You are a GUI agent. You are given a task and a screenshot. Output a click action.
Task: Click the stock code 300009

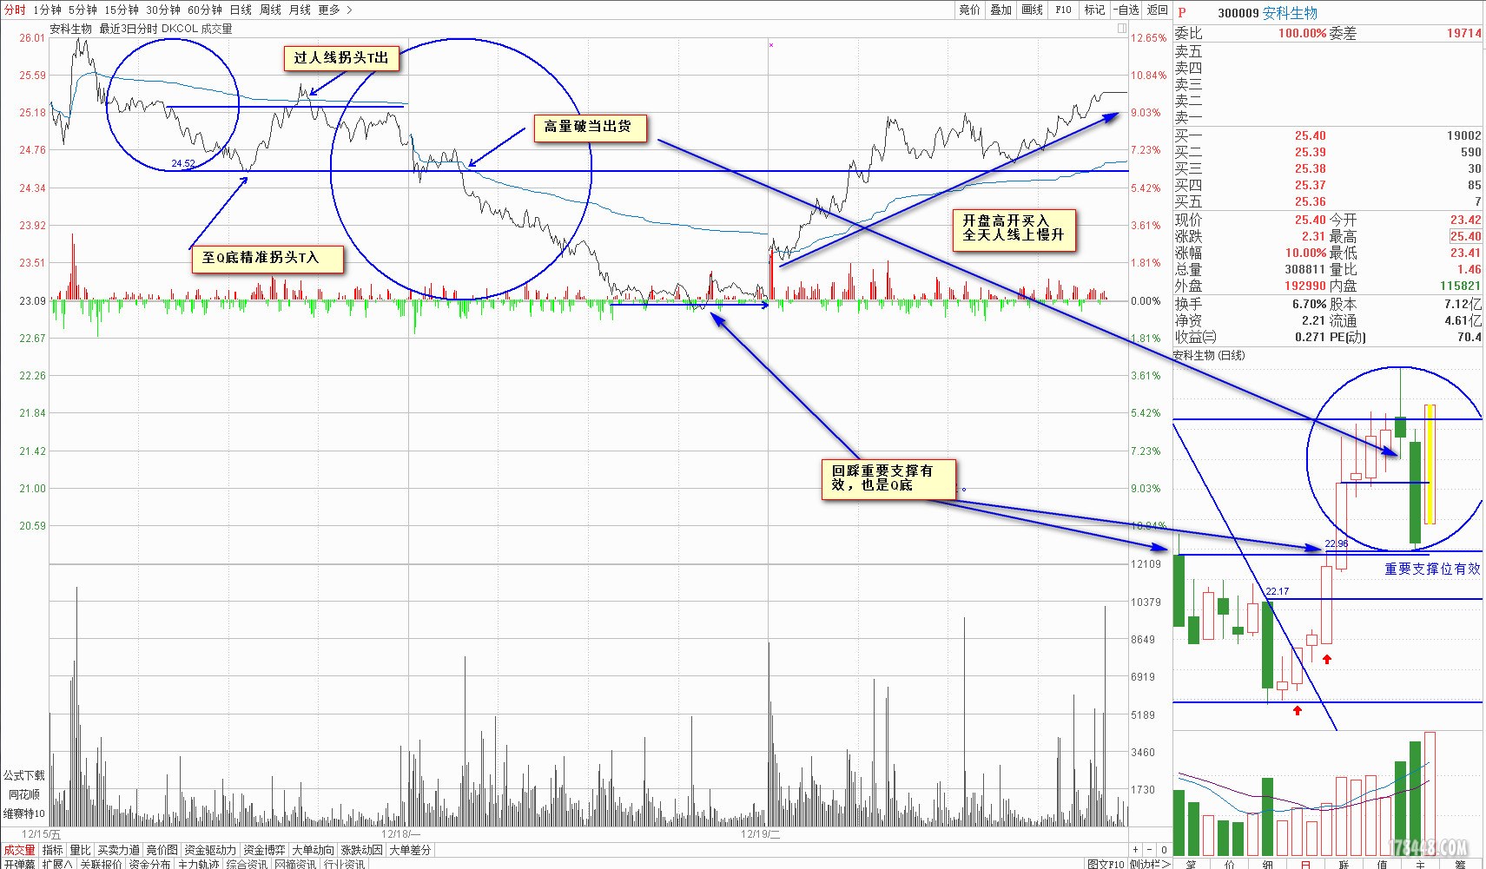pyautogui.click(x=1238, y=13)
